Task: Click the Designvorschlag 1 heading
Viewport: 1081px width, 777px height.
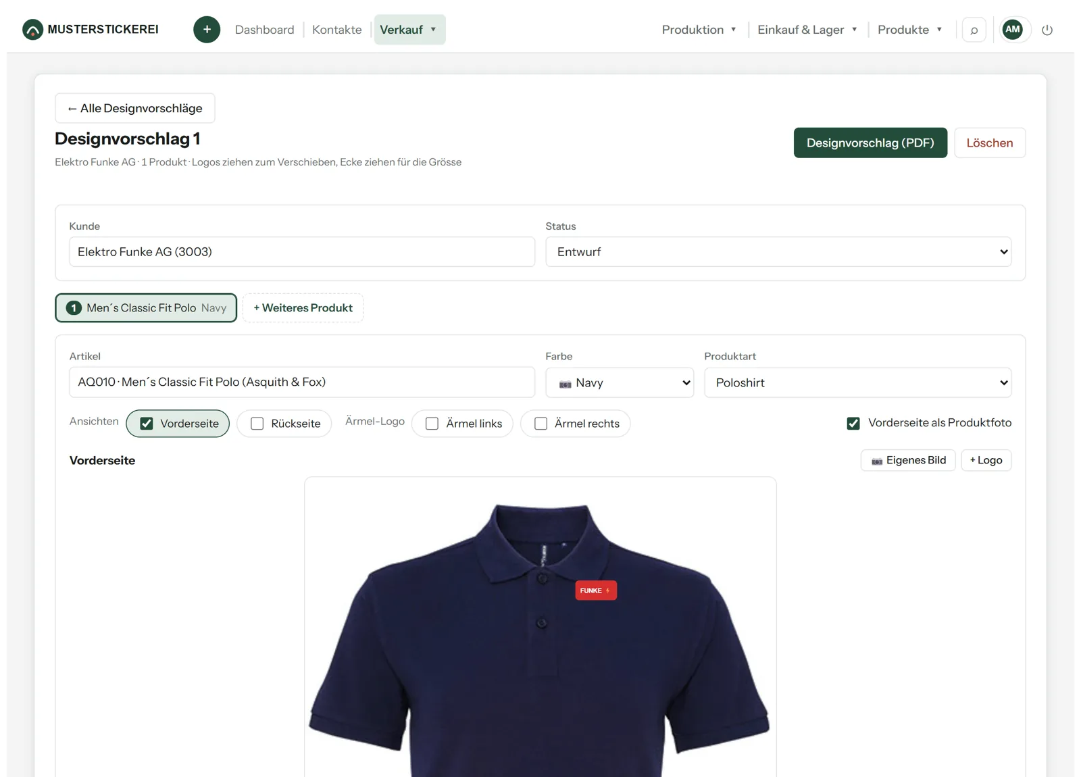Action: click(128, 139)
